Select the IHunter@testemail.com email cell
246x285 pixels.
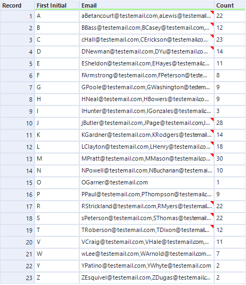pos(147,111)
